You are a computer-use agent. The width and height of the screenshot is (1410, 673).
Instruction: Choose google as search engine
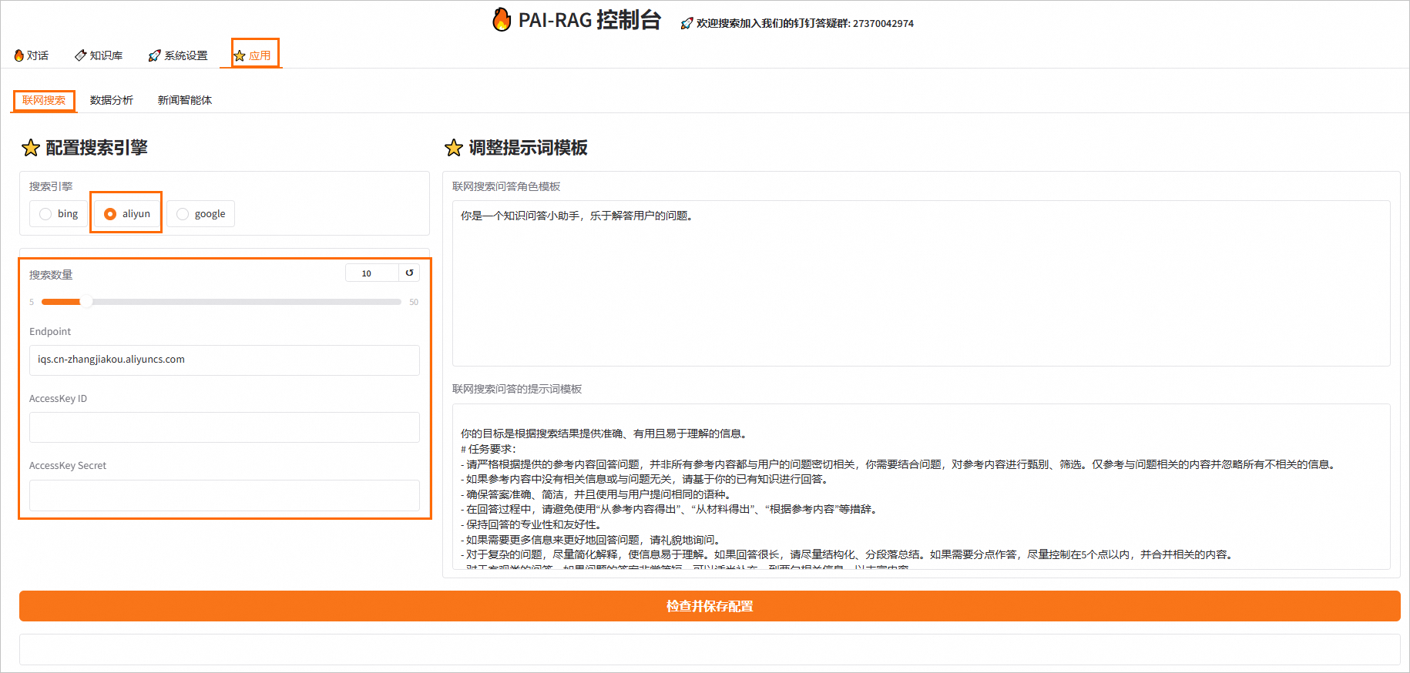click(200, 214)
